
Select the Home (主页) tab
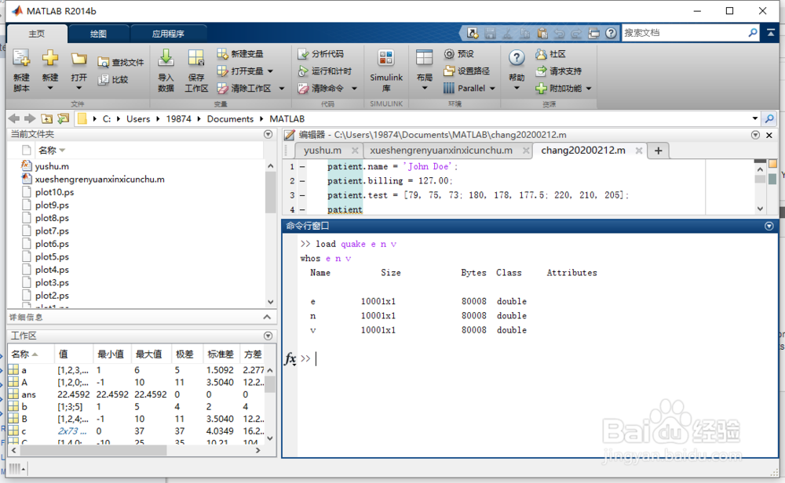click(37, 34)
